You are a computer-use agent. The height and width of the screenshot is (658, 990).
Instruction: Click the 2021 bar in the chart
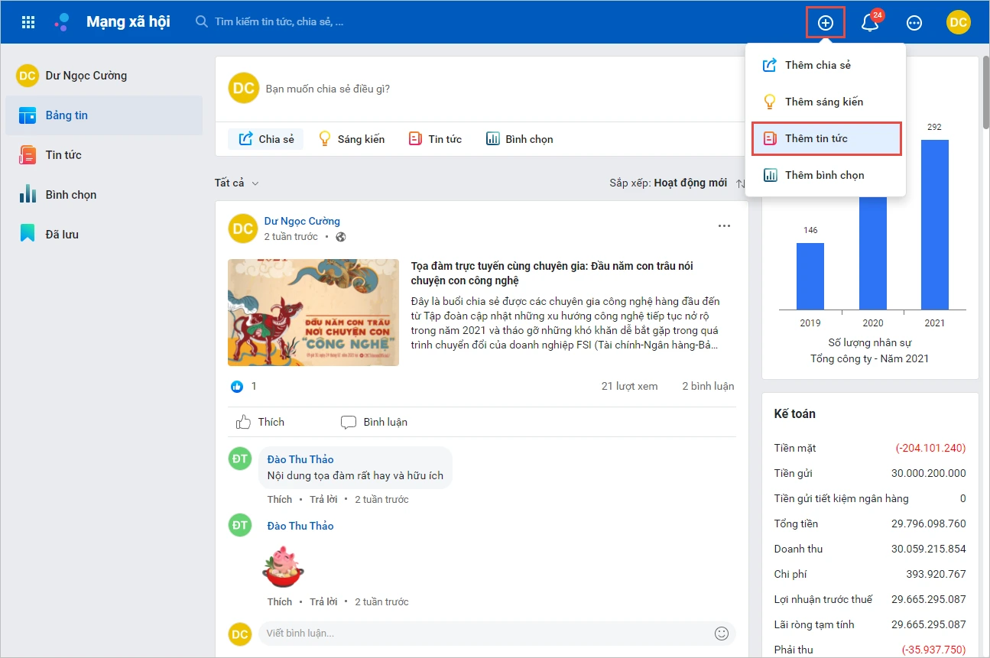[x=934, y=225]
